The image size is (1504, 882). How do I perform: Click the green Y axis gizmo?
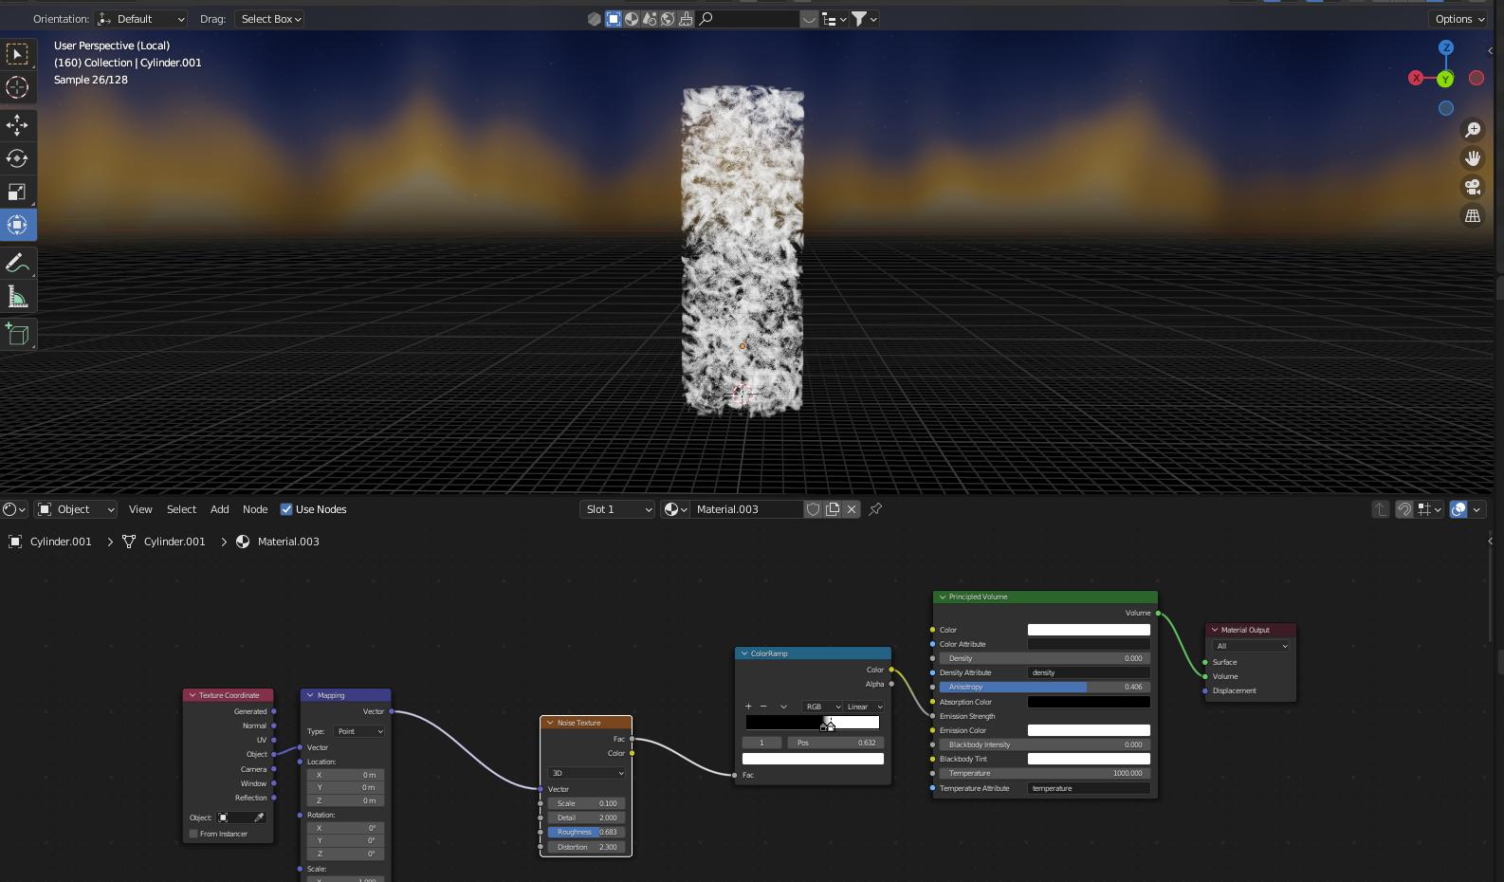click(x=1445, y=79)
